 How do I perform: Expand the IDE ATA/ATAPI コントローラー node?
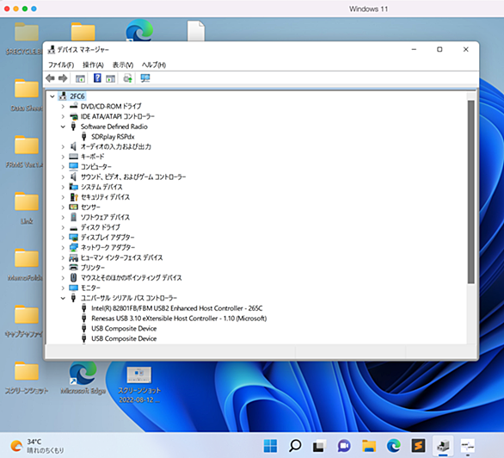click(63, 116)
